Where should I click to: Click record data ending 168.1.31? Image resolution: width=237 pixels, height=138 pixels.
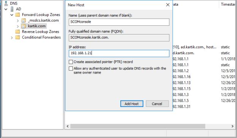tap(182, 107)
